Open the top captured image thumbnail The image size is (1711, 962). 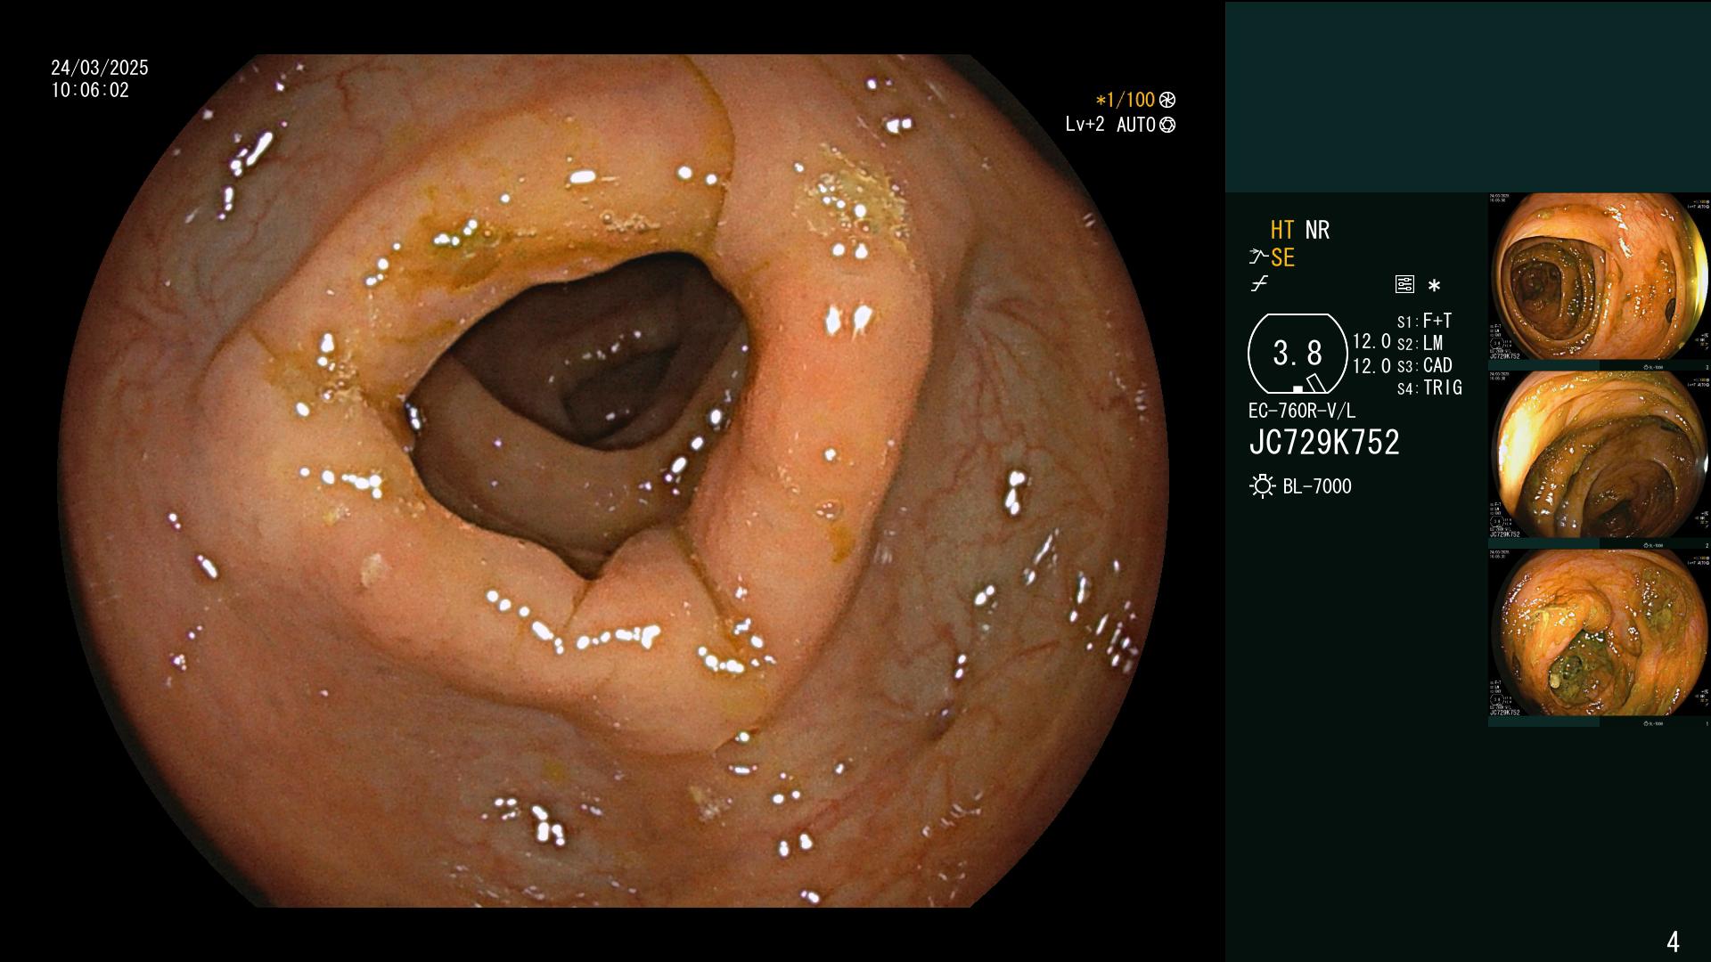(x=1600, y=277)
